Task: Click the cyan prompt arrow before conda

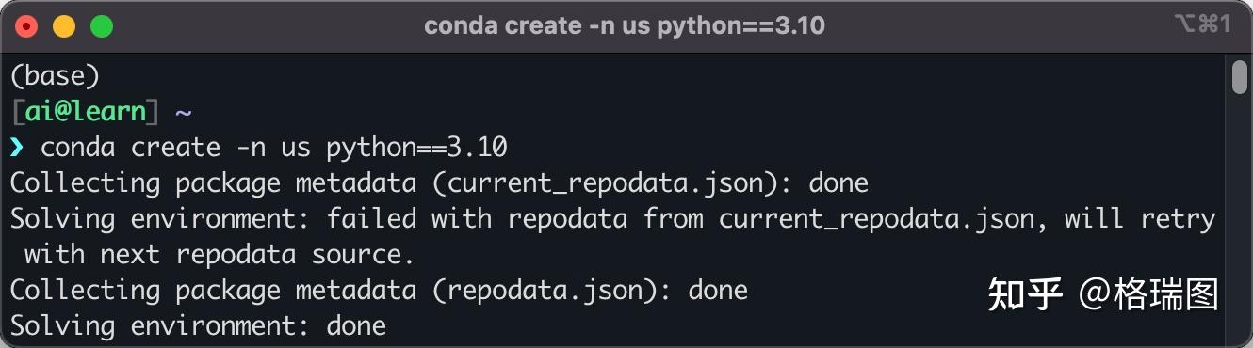Action: pyautogui.click(x=17, y=148)
